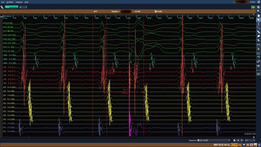261x147 pixels.
Task: Select the RV D-2 channel label
Action: 9,131
